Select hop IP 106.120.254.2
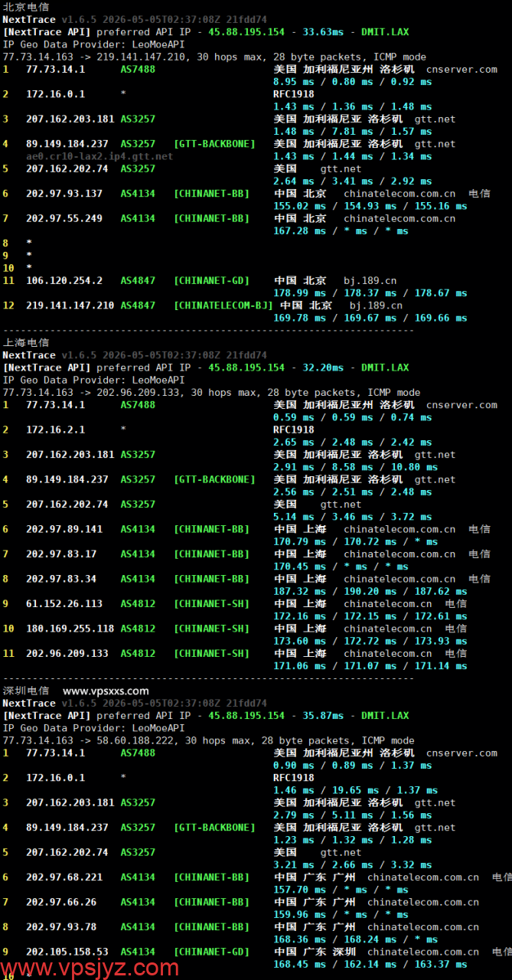512x980 pixels. (x=64, y=281)
